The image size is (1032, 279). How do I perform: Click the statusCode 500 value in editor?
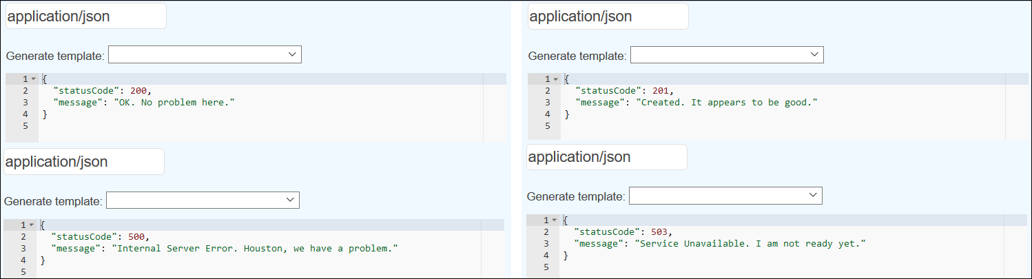[x=137, y=236]
